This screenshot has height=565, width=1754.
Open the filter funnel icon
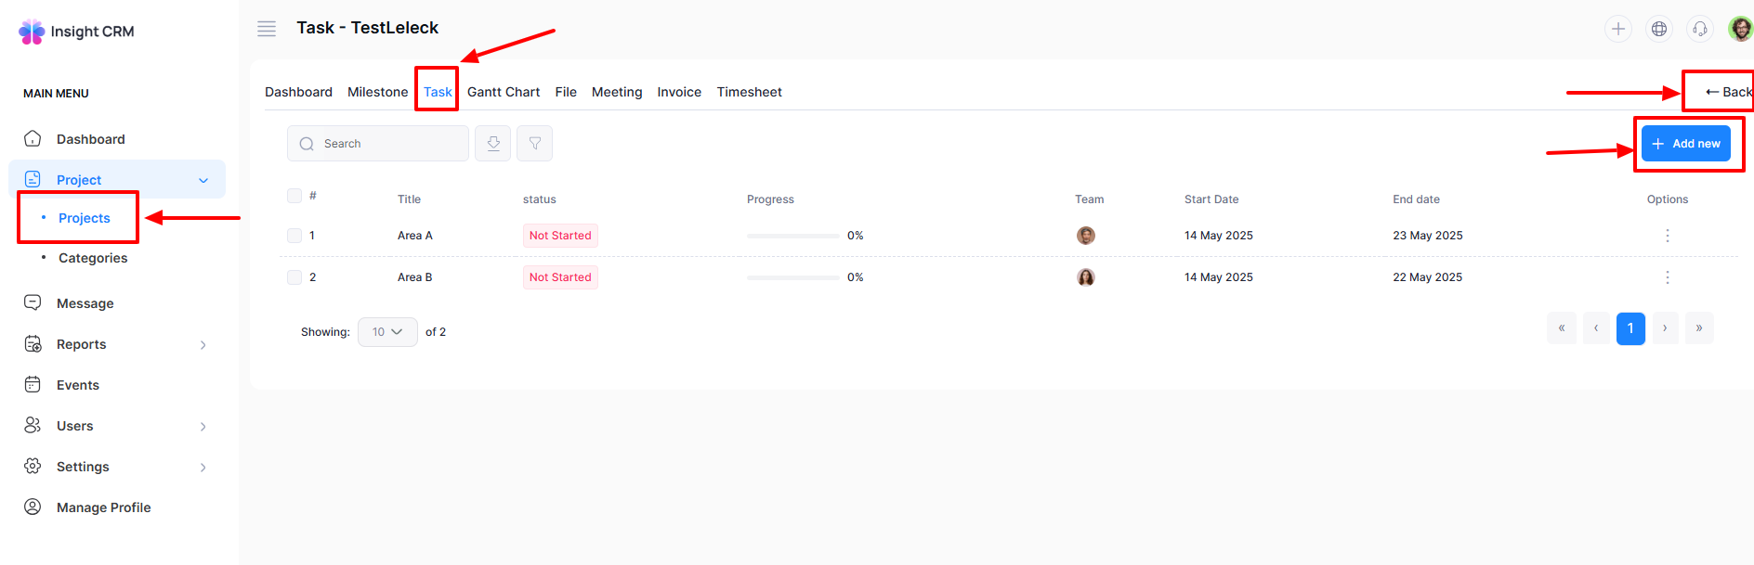pos(535,144)
